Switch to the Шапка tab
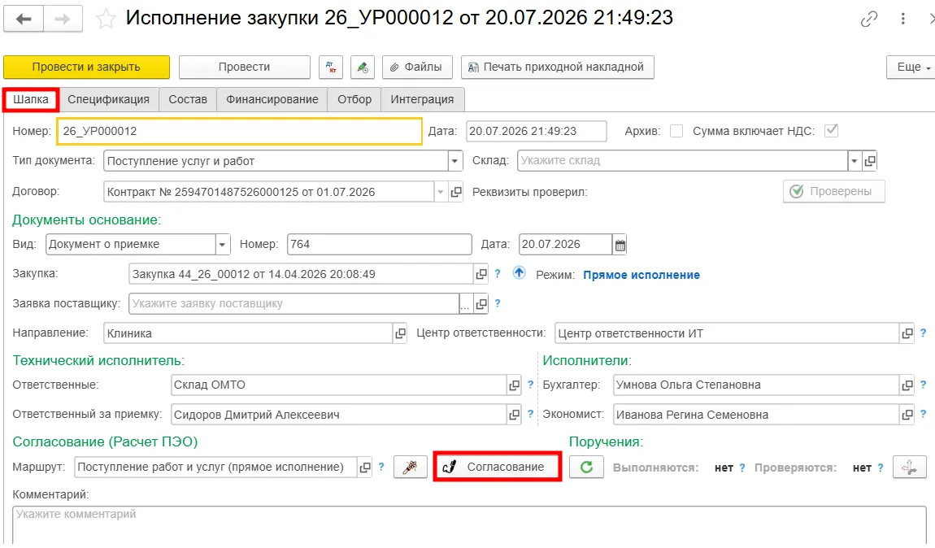Image resolution: width=935 pixels, height=548 pixels. coord(31,99)
